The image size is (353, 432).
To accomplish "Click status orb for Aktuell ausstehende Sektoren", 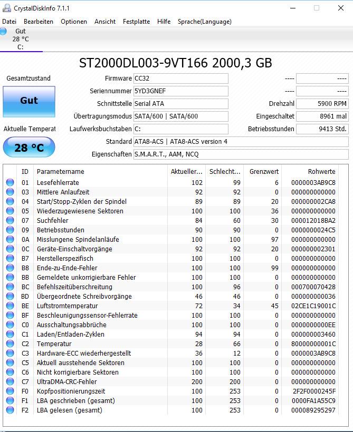I will [x=10, y=362].
